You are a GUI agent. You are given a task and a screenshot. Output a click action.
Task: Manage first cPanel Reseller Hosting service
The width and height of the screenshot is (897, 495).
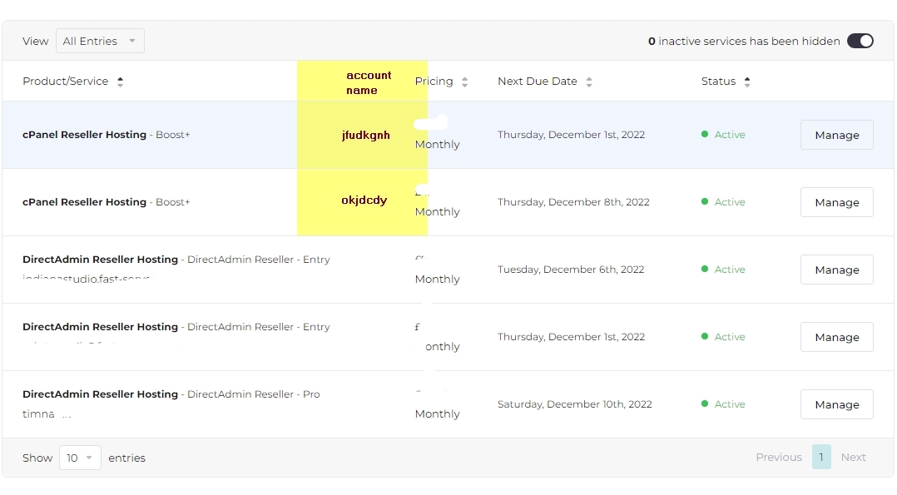[836, 135]
